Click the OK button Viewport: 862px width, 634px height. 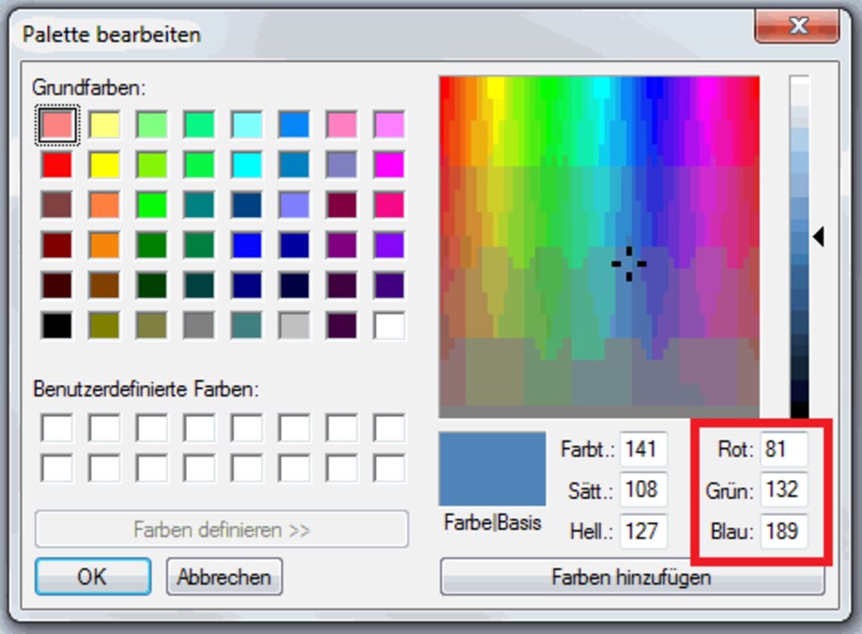pos(93,577)
